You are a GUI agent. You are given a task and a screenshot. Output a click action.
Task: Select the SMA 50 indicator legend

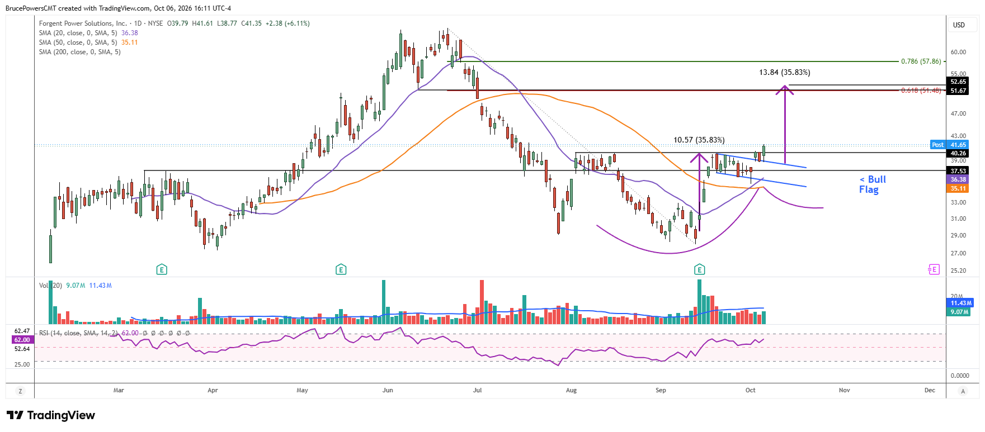[x=88, y=42]
